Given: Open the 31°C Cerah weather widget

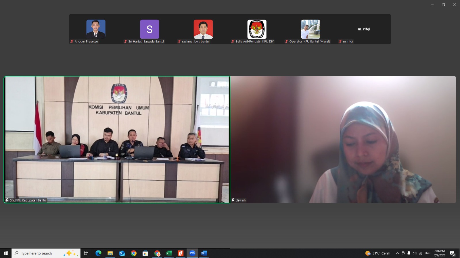Looking at the screenshot, I should (x=378, y=253).
